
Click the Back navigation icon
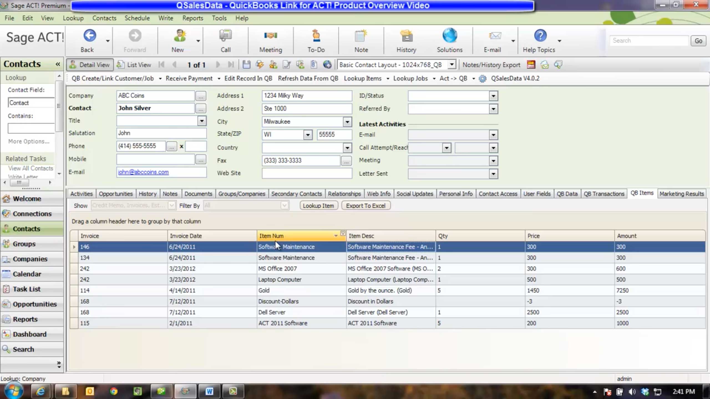pos(89,36)
